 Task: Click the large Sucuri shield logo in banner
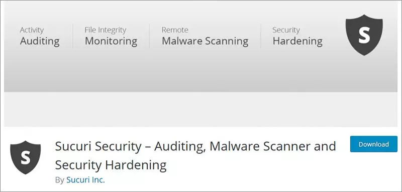coord(364,35)
